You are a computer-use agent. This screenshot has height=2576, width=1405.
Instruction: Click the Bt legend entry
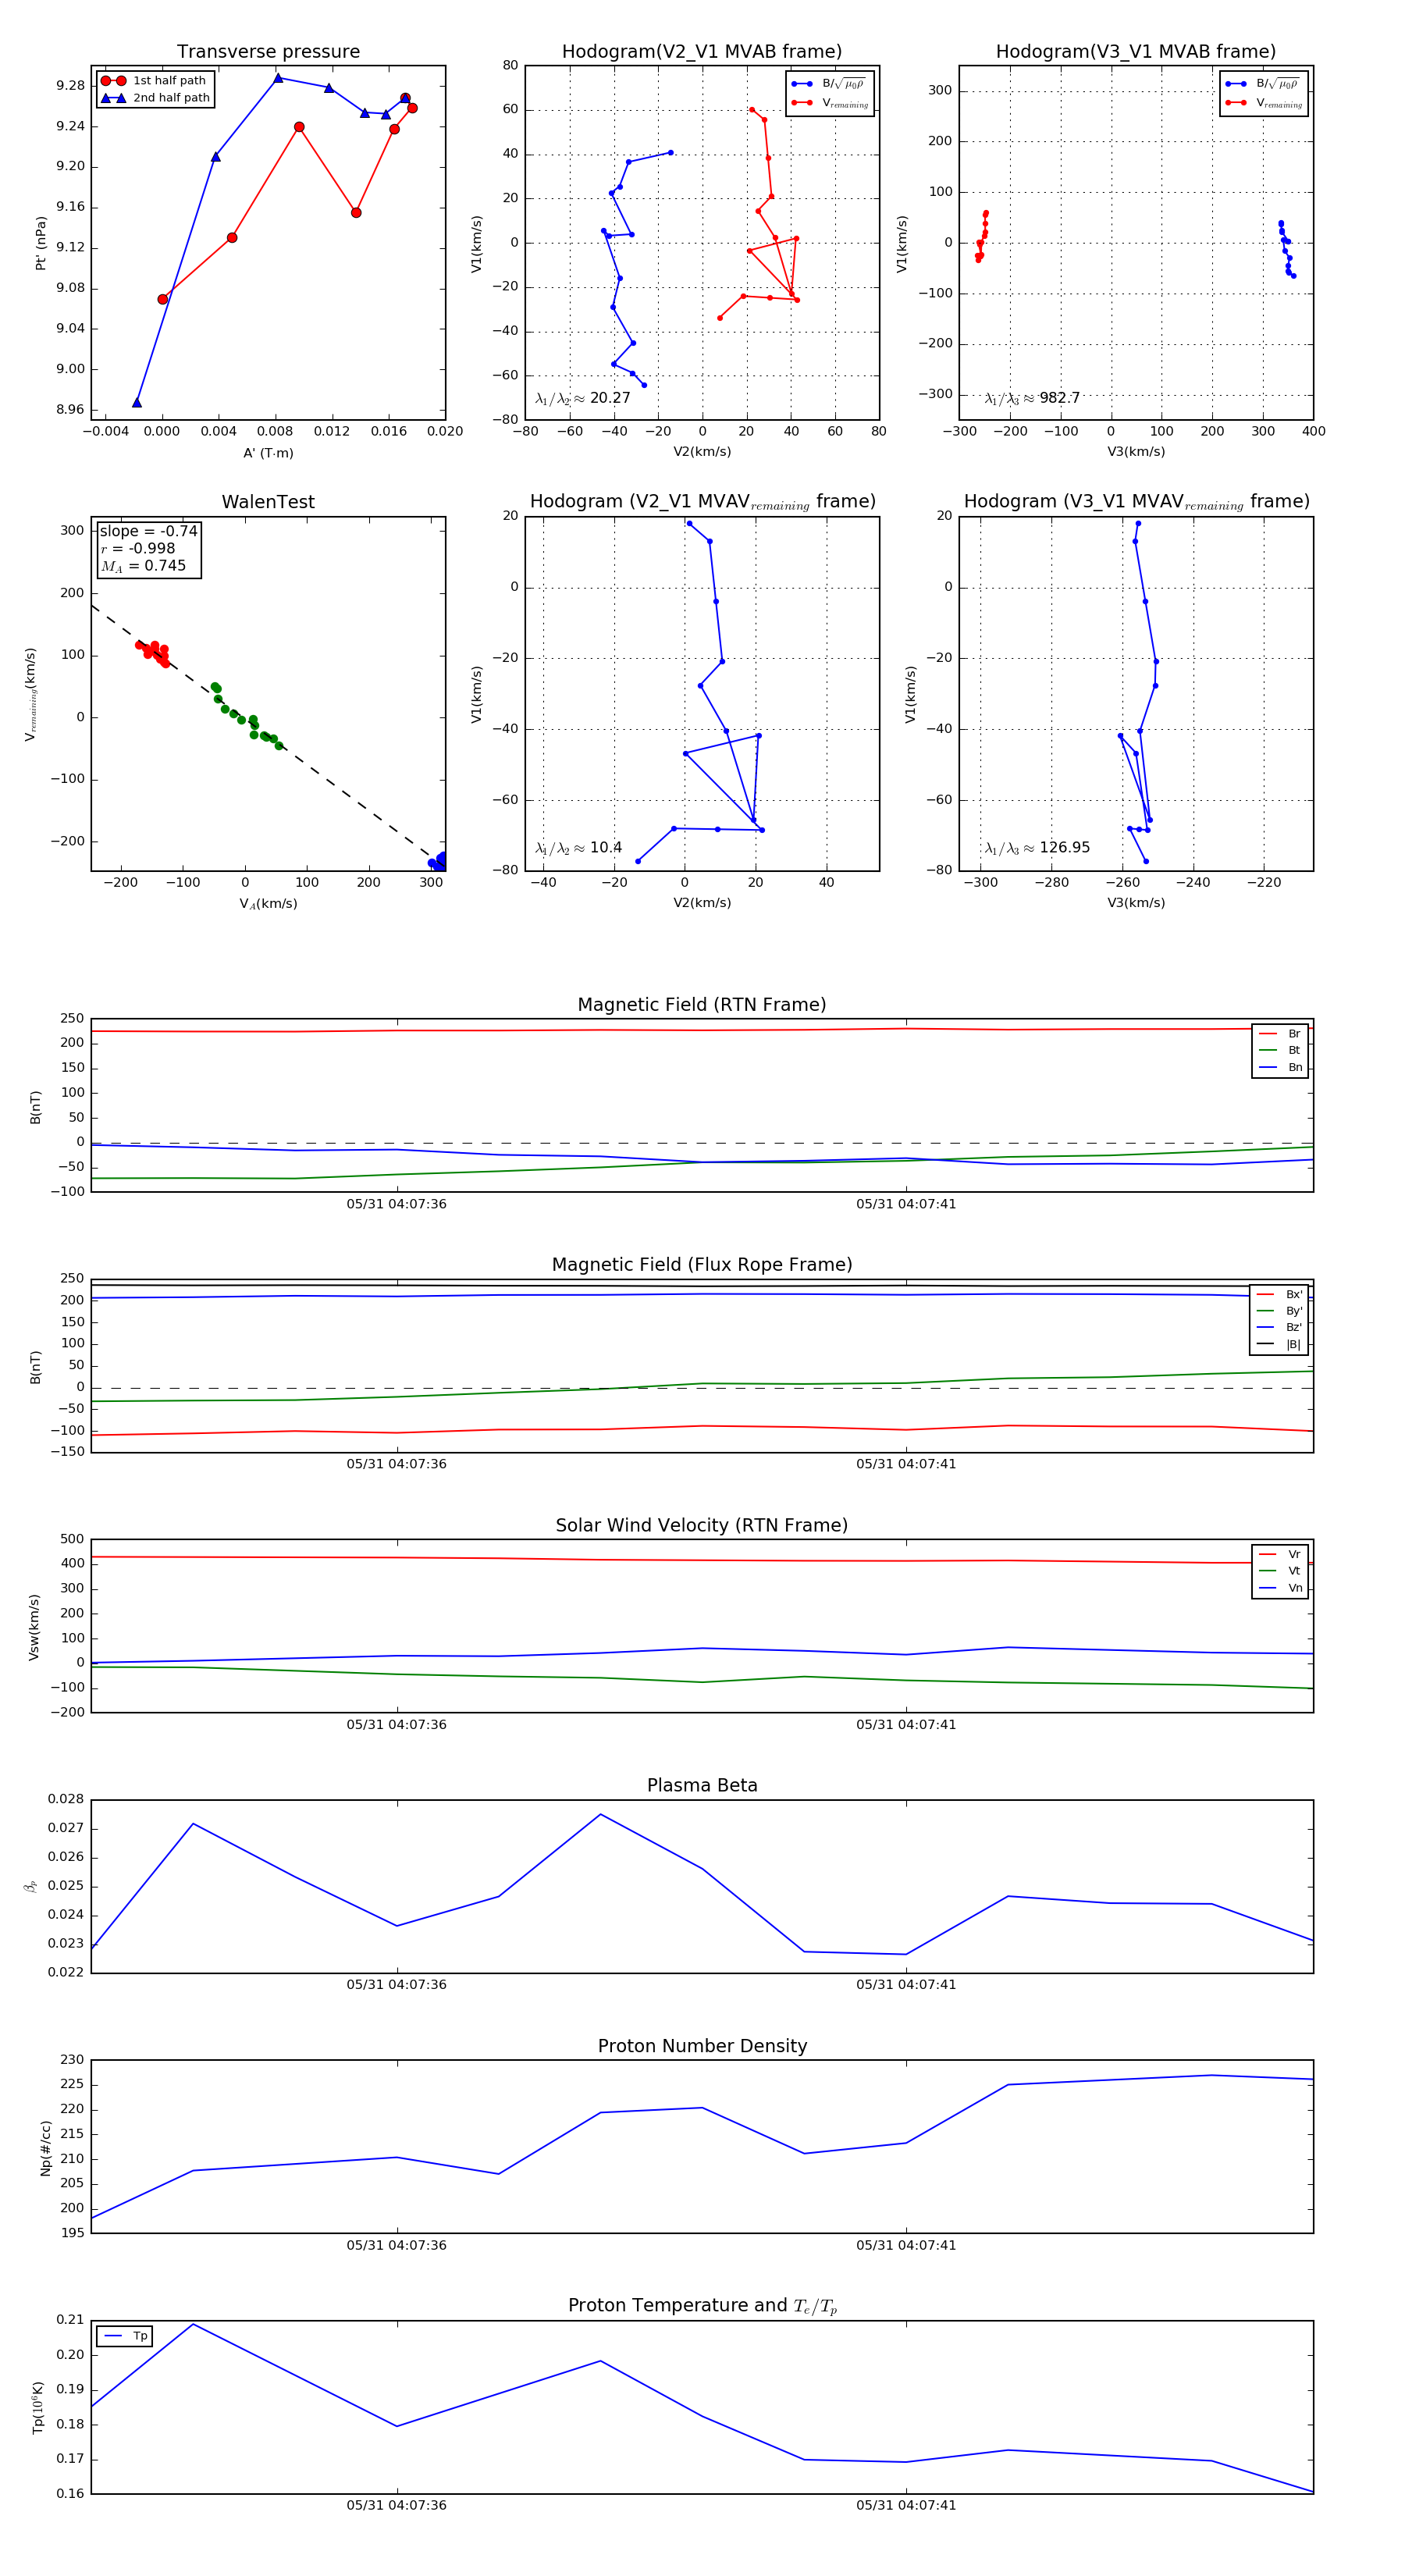[1281, 1050]
